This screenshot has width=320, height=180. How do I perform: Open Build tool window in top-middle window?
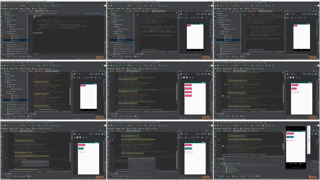coord(121,56)
